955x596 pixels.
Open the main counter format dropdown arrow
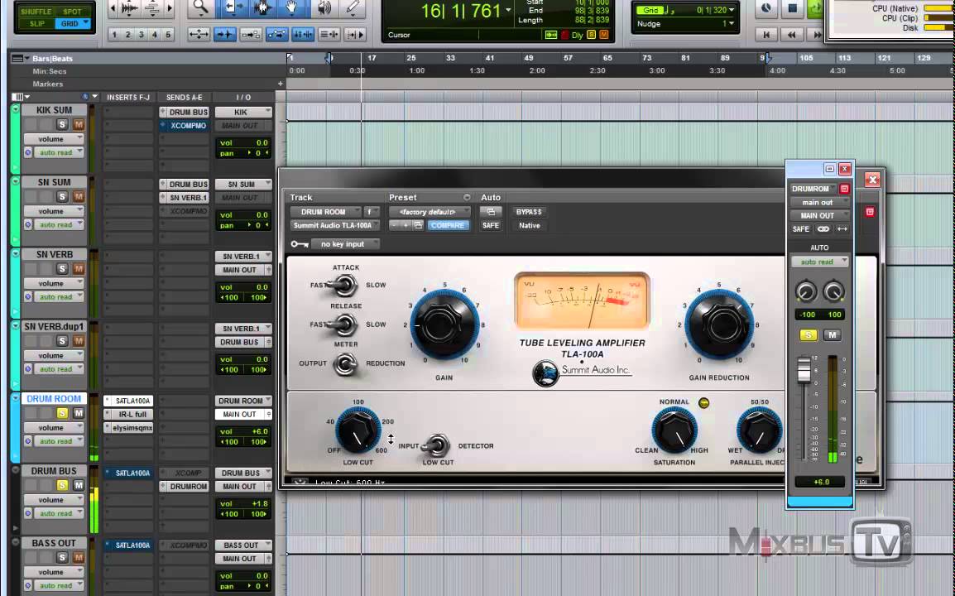click(508, 10)
